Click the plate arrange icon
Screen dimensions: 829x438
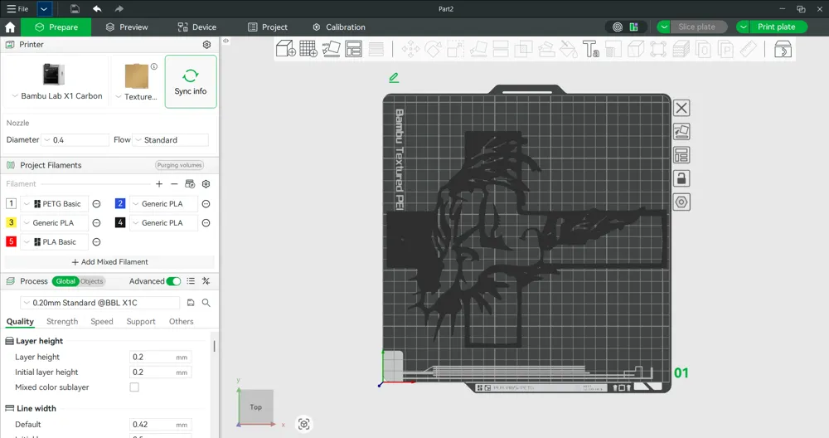tap(681, 155)
